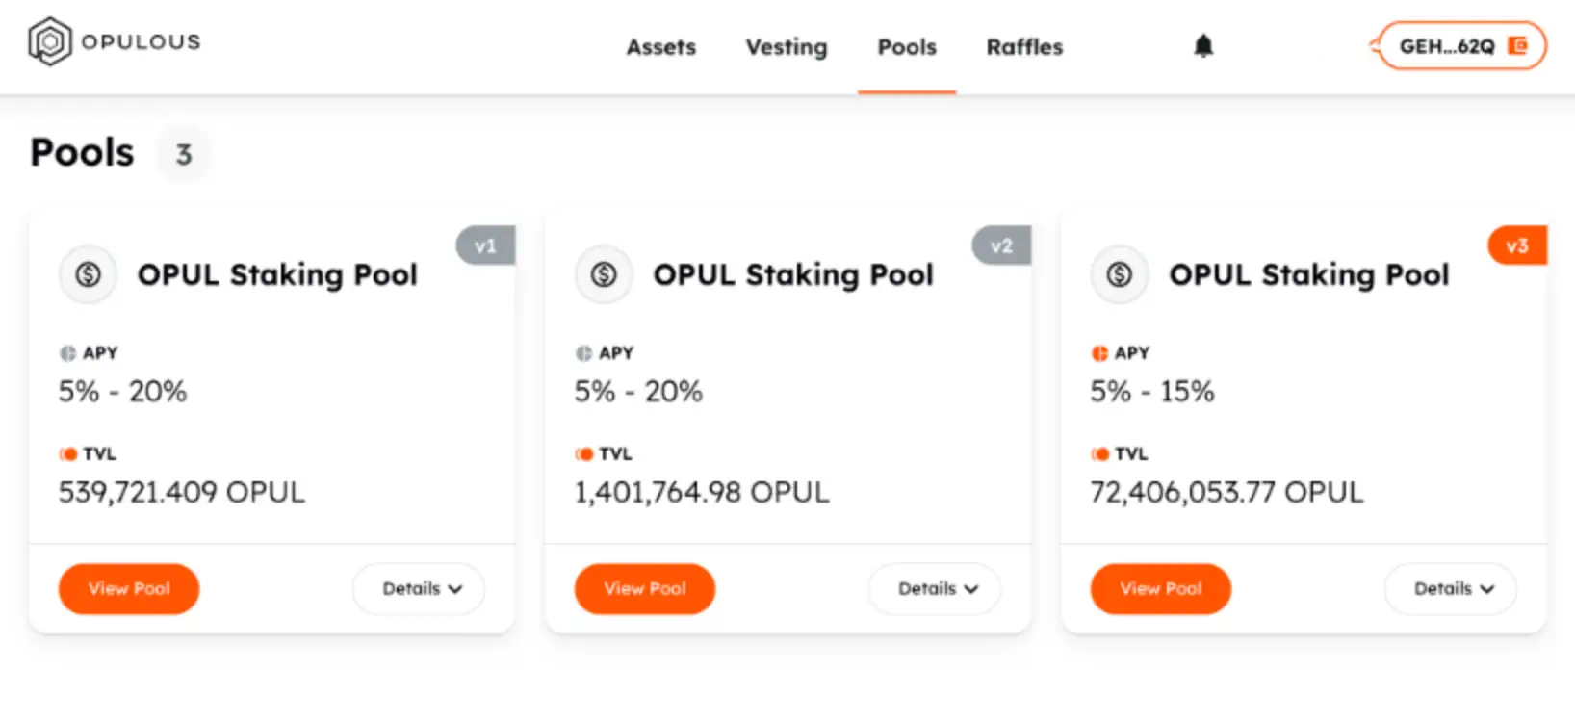The height and width of the screenshot is (722, 1575).
Task: Click the GEH...62Q wallet address button
Action: click(x=1446, y=46)
